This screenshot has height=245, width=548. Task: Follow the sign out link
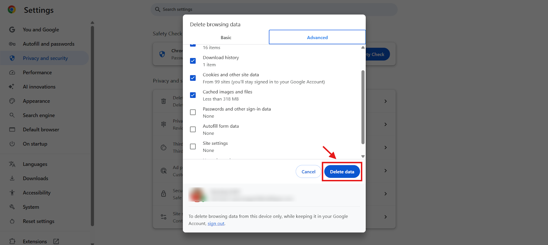coord(216,223)
